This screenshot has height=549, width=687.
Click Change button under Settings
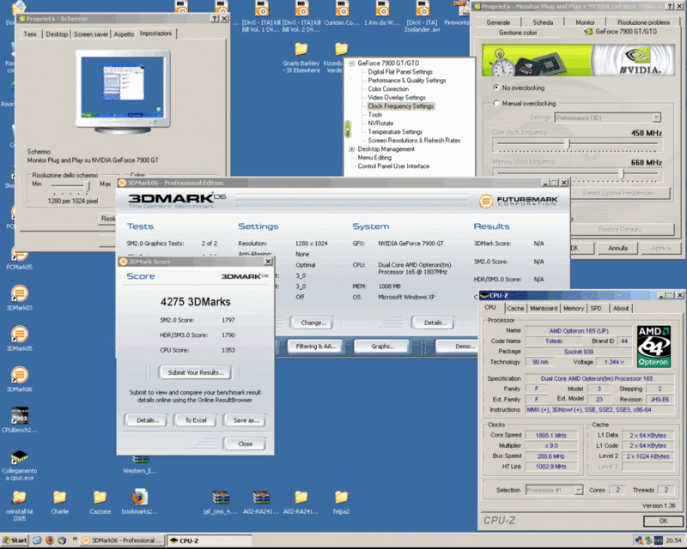[313, 323]
